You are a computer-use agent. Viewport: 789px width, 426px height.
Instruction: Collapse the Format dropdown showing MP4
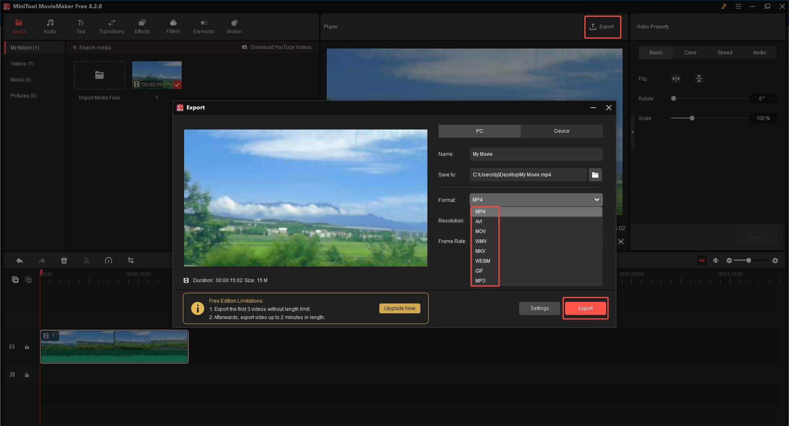(536, 200)
